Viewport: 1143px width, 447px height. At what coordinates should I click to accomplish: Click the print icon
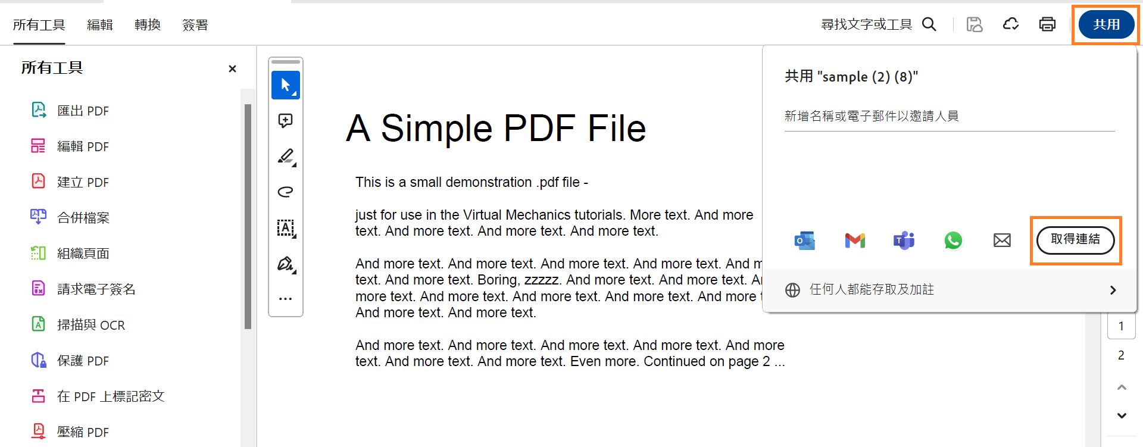coord(1047,24)
